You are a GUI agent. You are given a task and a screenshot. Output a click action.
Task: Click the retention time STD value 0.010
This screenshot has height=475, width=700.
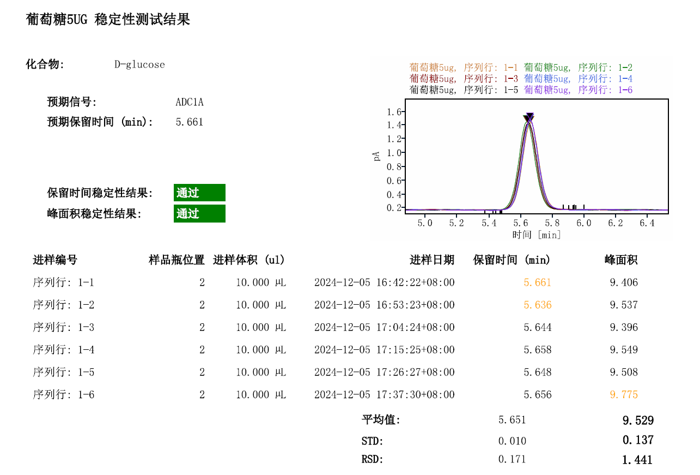[513, 441]
